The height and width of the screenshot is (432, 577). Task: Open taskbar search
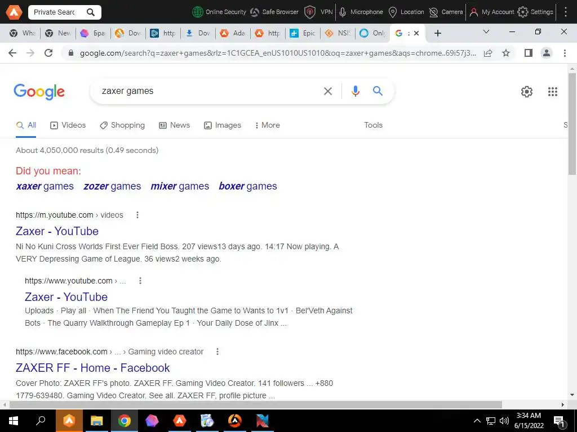pos(41,421)
